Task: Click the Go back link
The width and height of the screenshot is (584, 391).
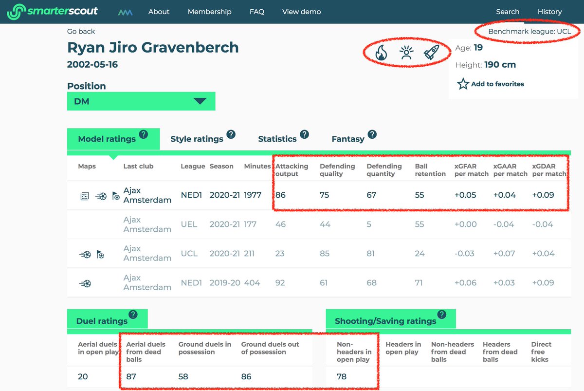Action: coord(81,31)
